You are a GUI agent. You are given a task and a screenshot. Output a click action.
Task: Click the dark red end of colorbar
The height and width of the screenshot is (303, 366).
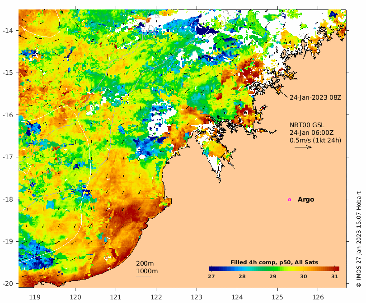tap(337, 269)
